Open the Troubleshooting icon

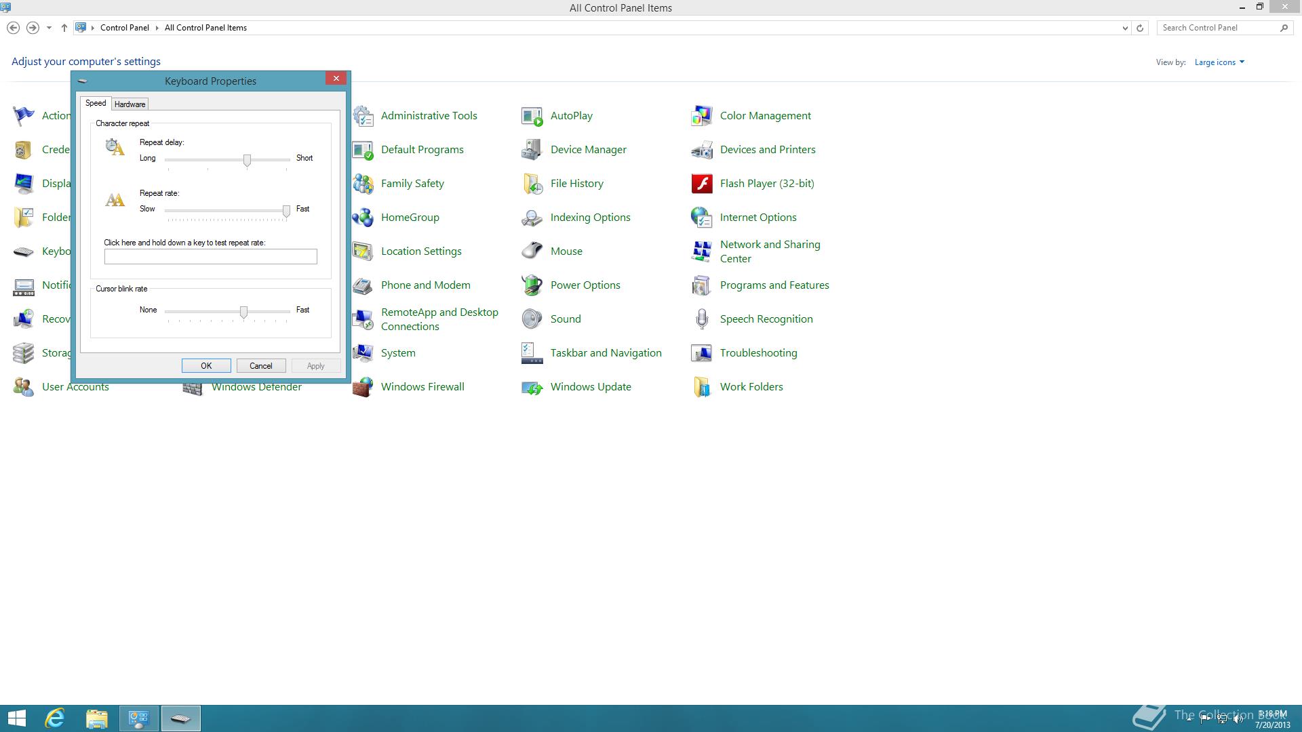[702, 353]
